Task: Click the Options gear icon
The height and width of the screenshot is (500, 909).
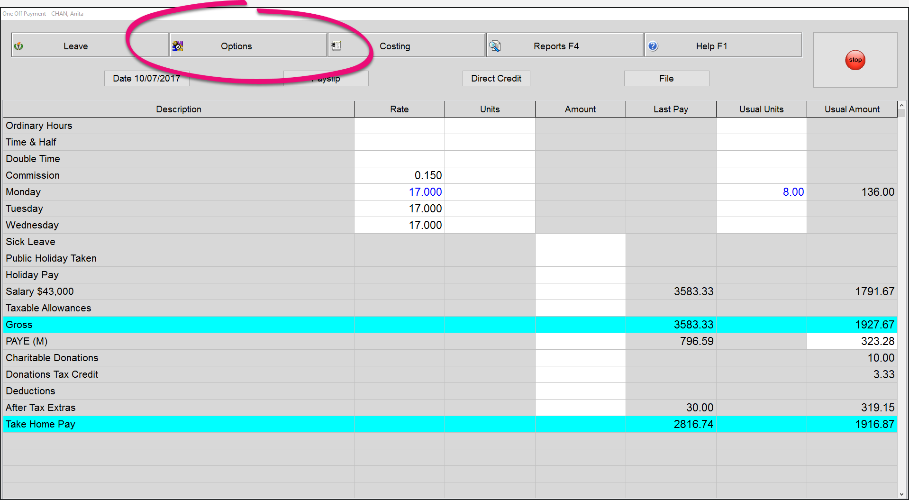Action: click(x=178, y=46)
